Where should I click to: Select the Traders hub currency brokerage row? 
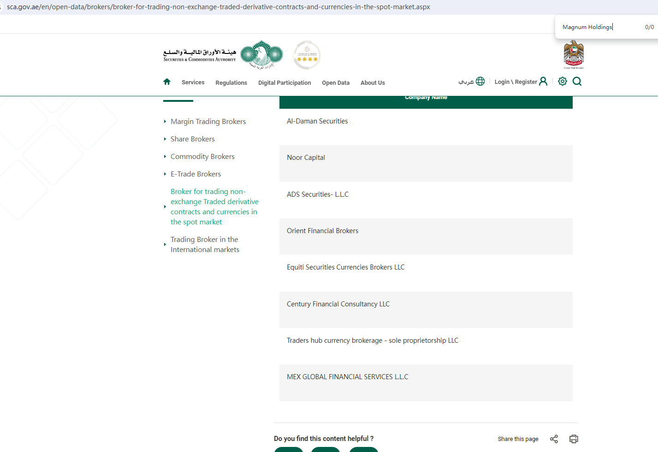(426, 346)
